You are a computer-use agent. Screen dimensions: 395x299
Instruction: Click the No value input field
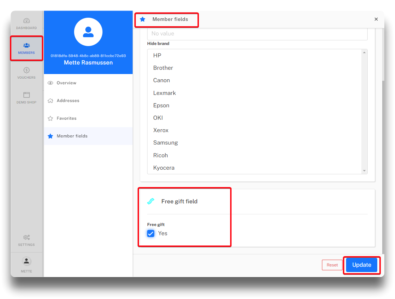[257, 34]
